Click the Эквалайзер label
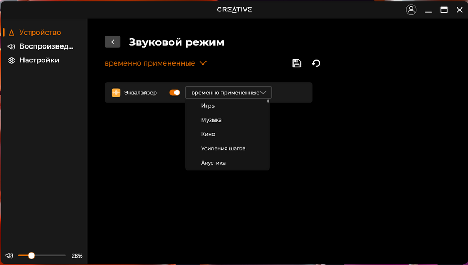The height and width of the screenshot is (265, 468). (140, 93)
